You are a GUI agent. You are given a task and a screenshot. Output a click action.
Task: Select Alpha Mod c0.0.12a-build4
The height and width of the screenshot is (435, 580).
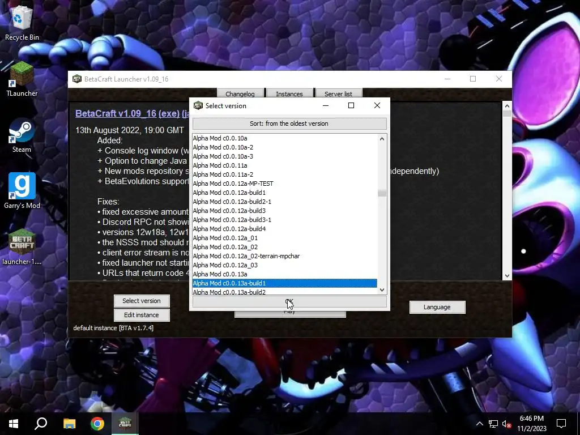pyautogui.click(x=285, y=229)
